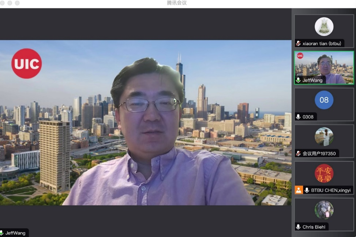Select the 会议用户197350 participant avatar
The height and width of the screenshot is (237, 356).
(x=324, y=137)
